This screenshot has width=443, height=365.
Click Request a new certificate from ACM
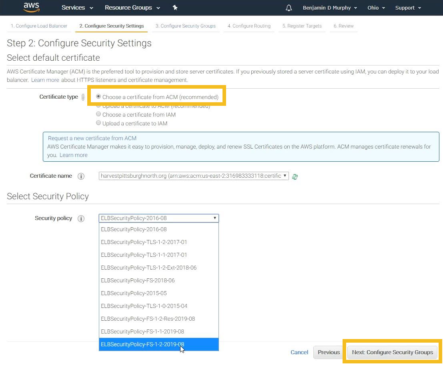(x=92, y=139)
